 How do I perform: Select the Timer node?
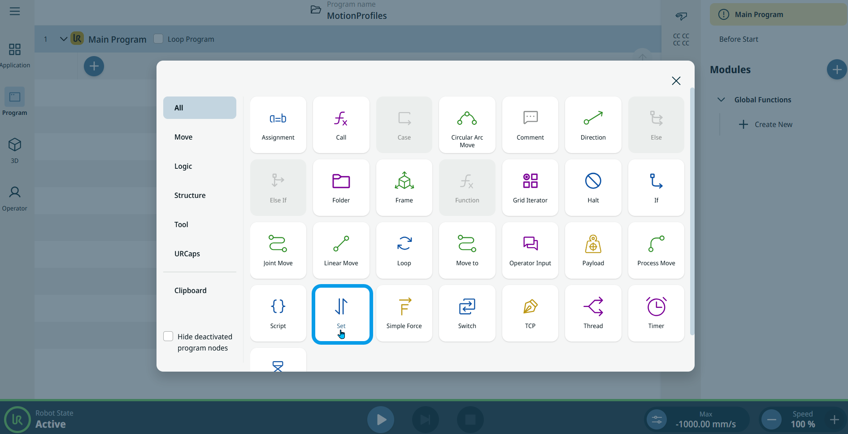pyautogui.click(x=656, y=313)
